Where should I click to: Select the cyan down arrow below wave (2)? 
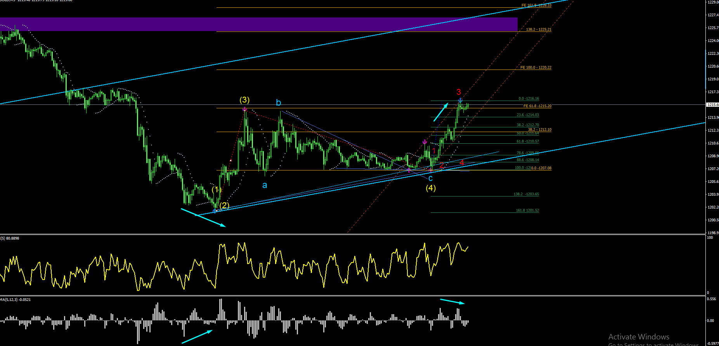coord(203,217)
